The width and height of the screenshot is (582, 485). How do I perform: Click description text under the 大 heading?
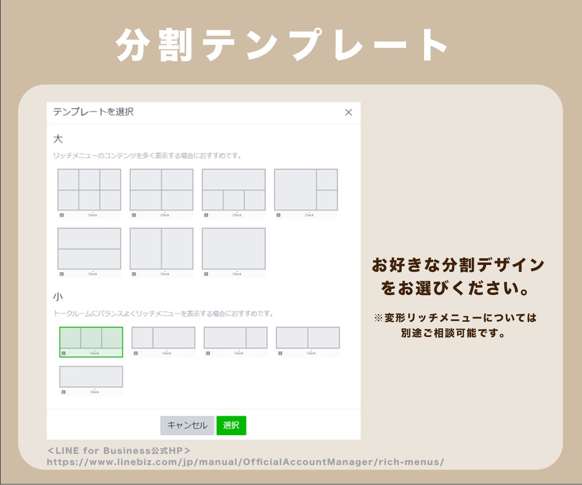(148, 156)
